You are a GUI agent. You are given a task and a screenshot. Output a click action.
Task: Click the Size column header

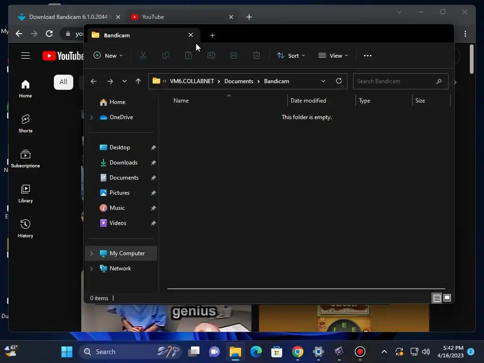tap(431, 101)
